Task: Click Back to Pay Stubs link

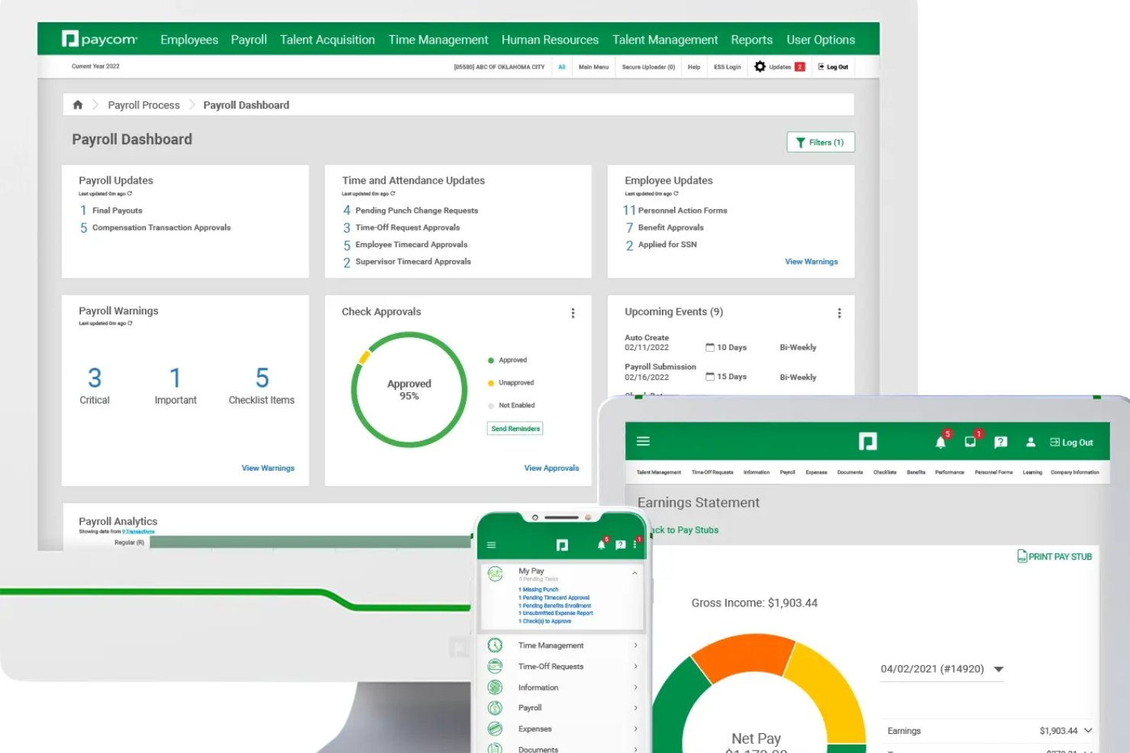Action: 683,530
